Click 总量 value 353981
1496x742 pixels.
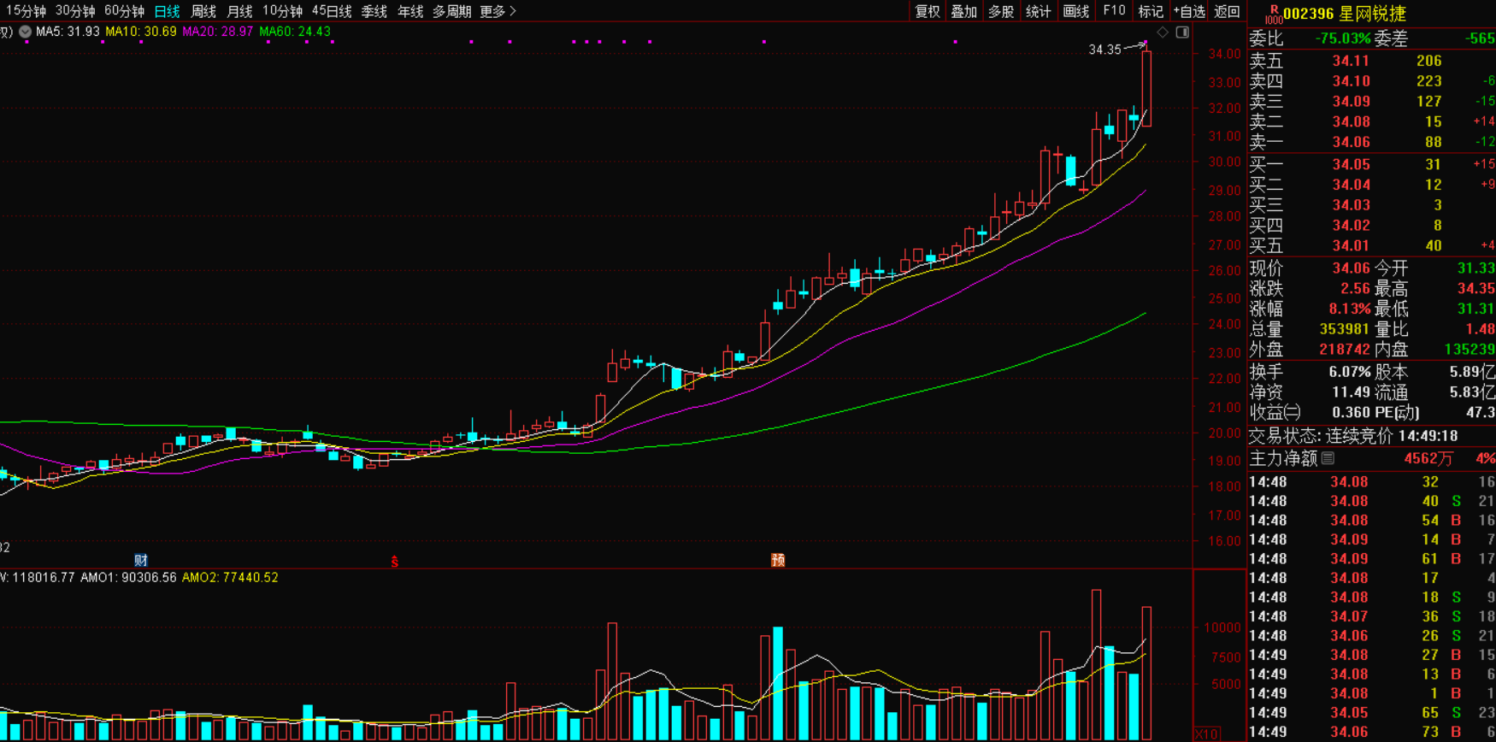coord(1345,329)
